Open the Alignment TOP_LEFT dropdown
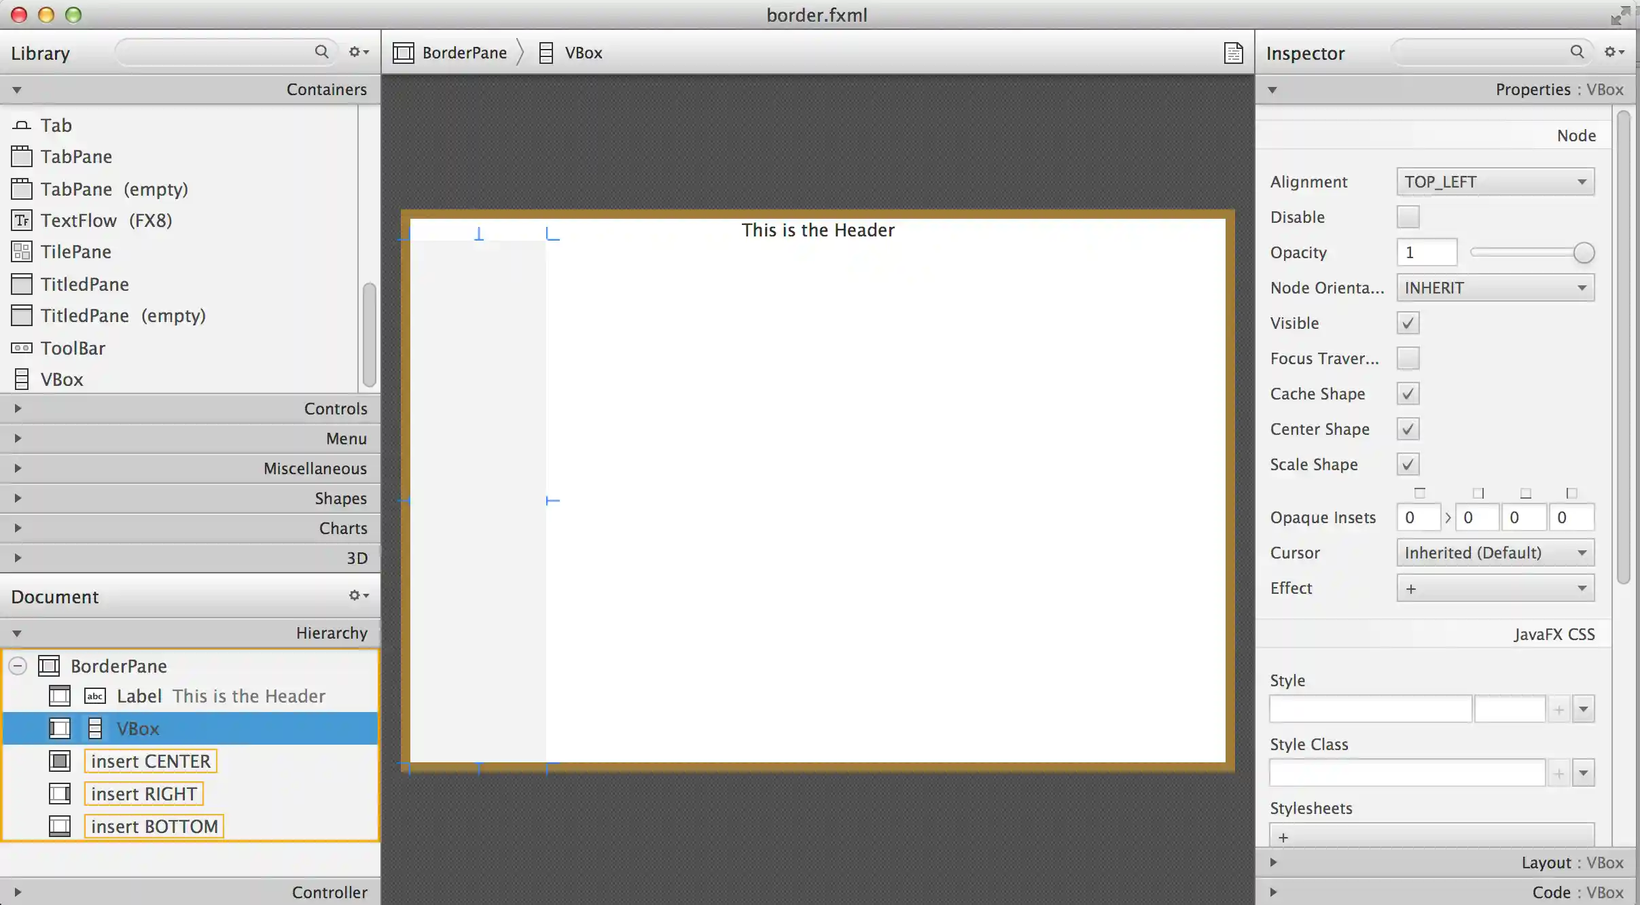The image size is (1640, 905). (1495, 182)
